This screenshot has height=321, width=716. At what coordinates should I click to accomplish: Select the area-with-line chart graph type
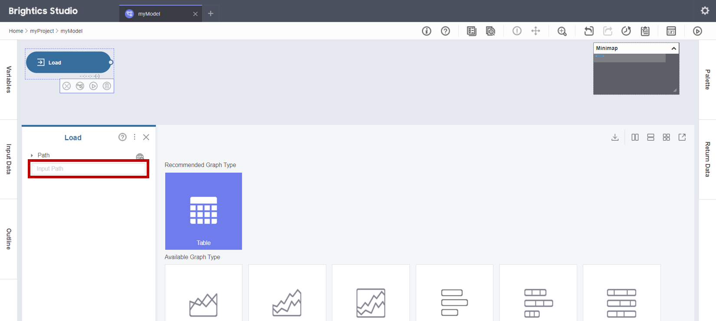click(287, 293)
